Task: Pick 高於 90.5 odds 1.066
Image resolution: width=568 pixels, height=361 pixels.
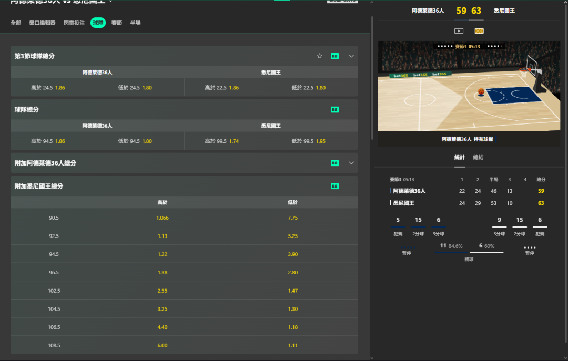Action: (163, 218)
